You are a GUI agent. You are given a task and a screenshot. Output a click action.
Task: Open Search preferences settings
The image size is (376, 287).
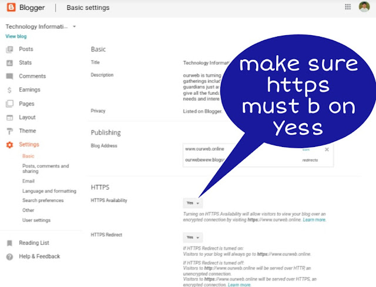[x=43, y=200]
